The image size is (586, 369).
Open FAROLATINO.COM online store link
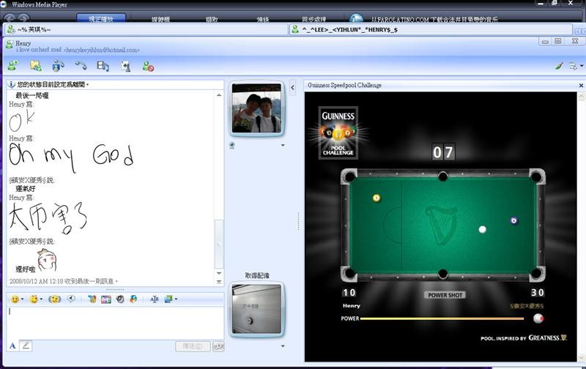tap(434, 19)
